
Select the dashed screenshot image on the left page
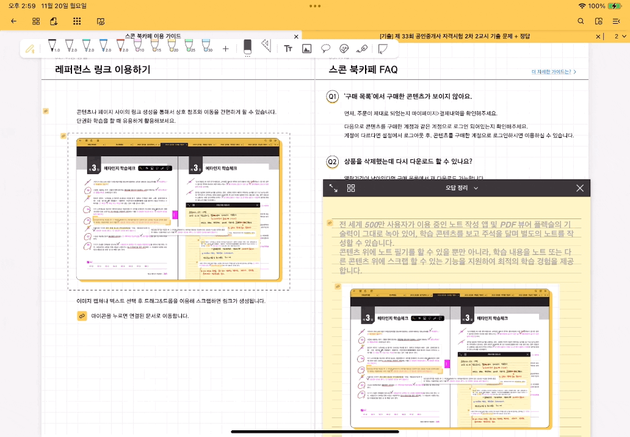(x=179, y=211)
